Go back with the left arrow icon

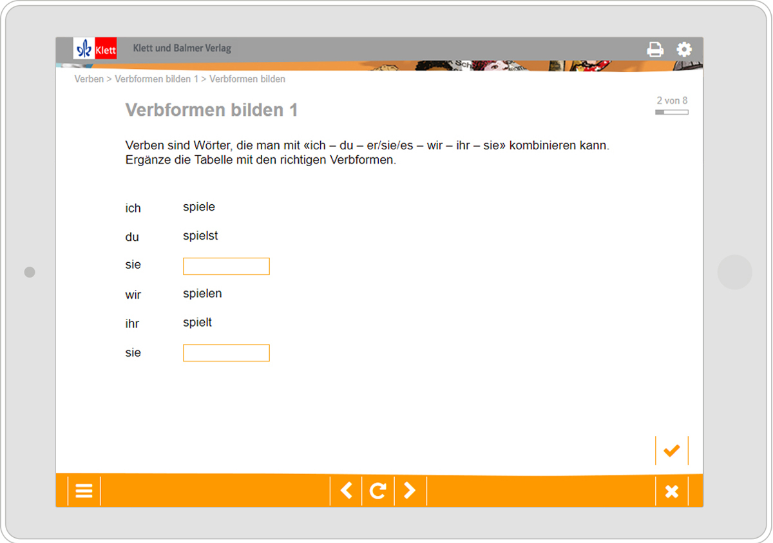pyautogui.click(x=346, y=490)
